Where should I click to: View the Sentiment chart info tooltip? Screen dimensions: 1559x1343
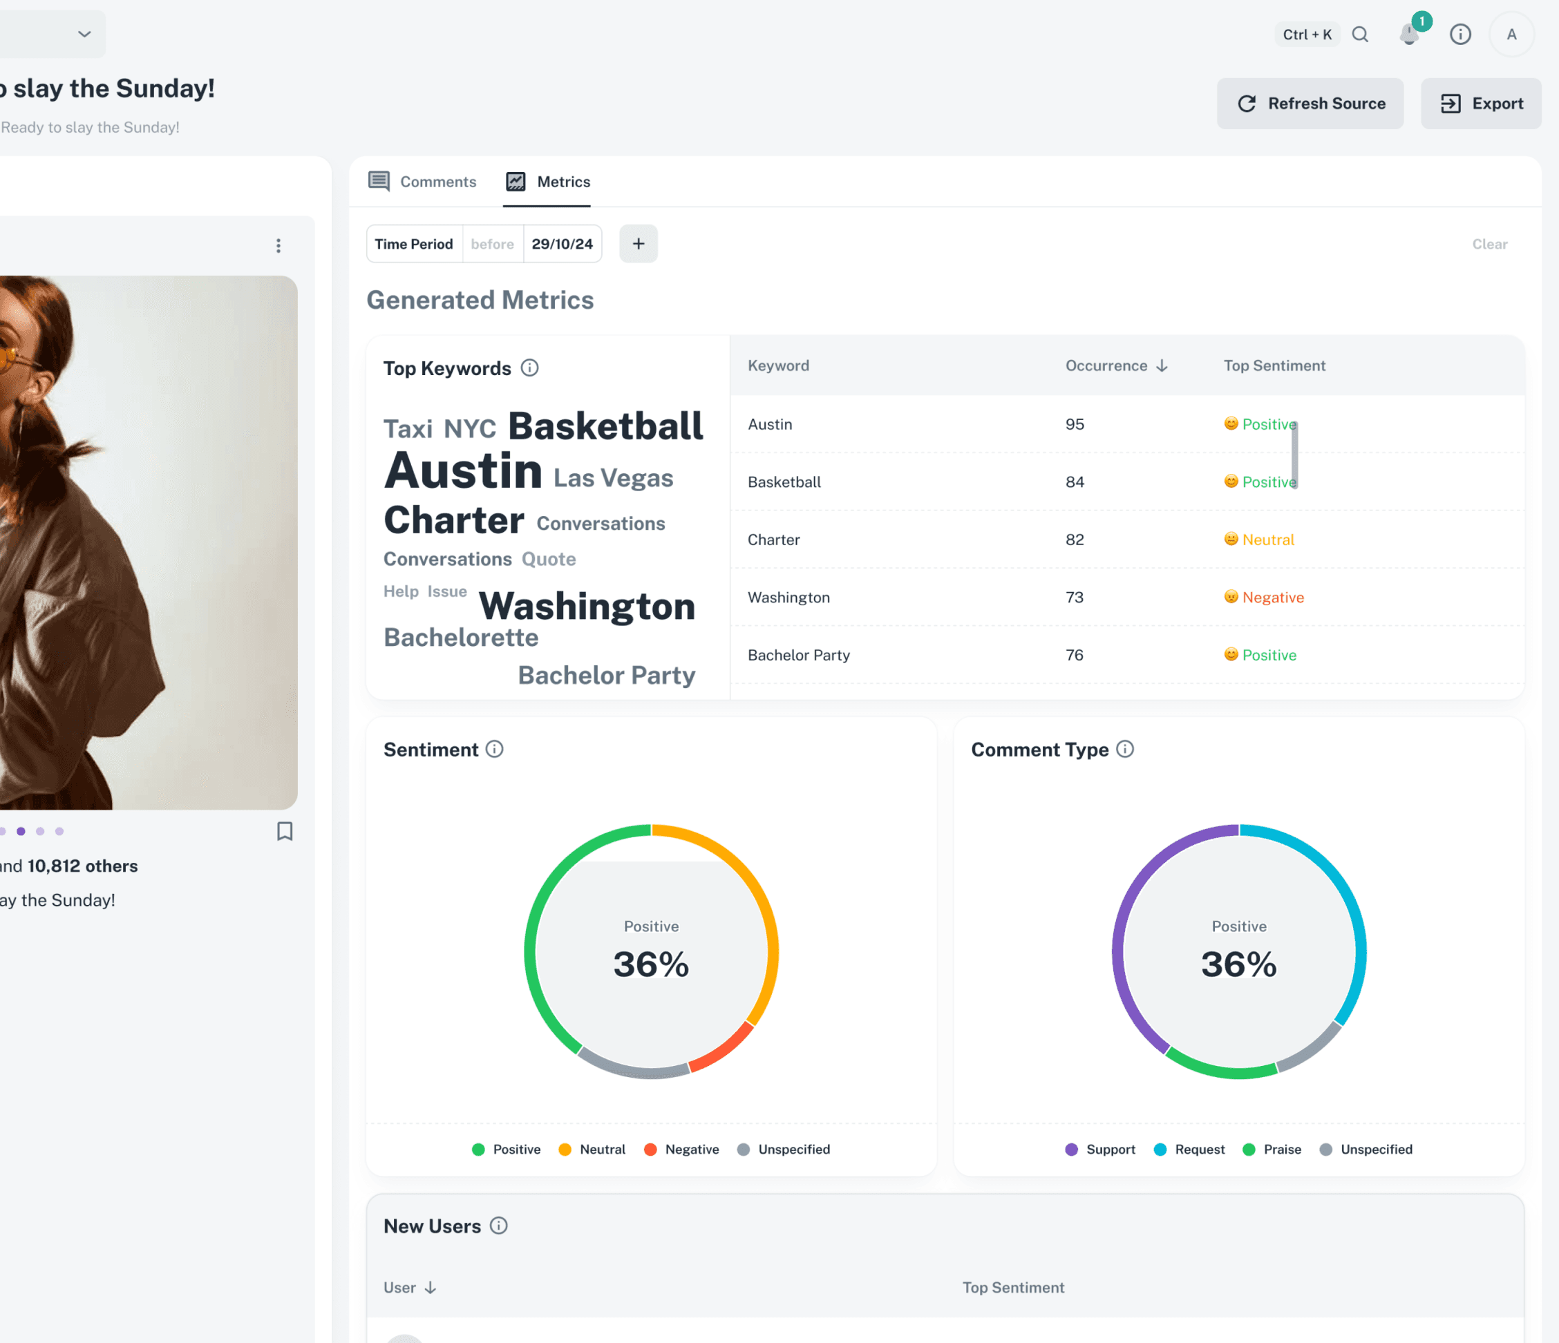[494, 749]
